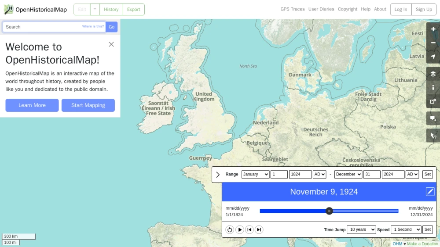Click Set button next to Speed
Screen dimensions: 440x247
point(427,229)
